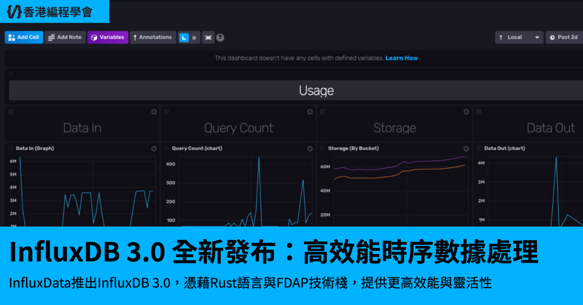
Task: Grab drag handle of Query Count (chart) cell
Action: 167,148
